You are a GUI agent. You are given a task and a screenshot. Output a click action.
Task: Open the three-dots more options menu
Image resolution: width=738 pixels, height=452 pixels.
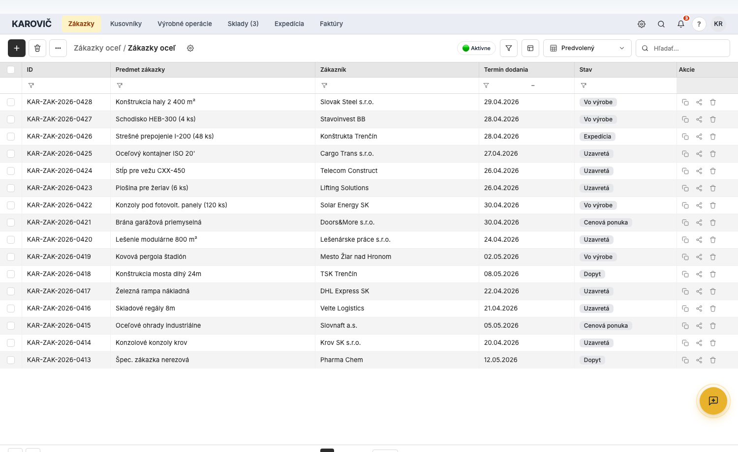click(58, 48)
